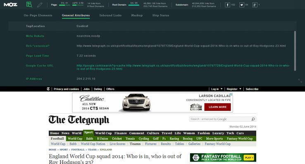Click the Page Load Time value

86,56
